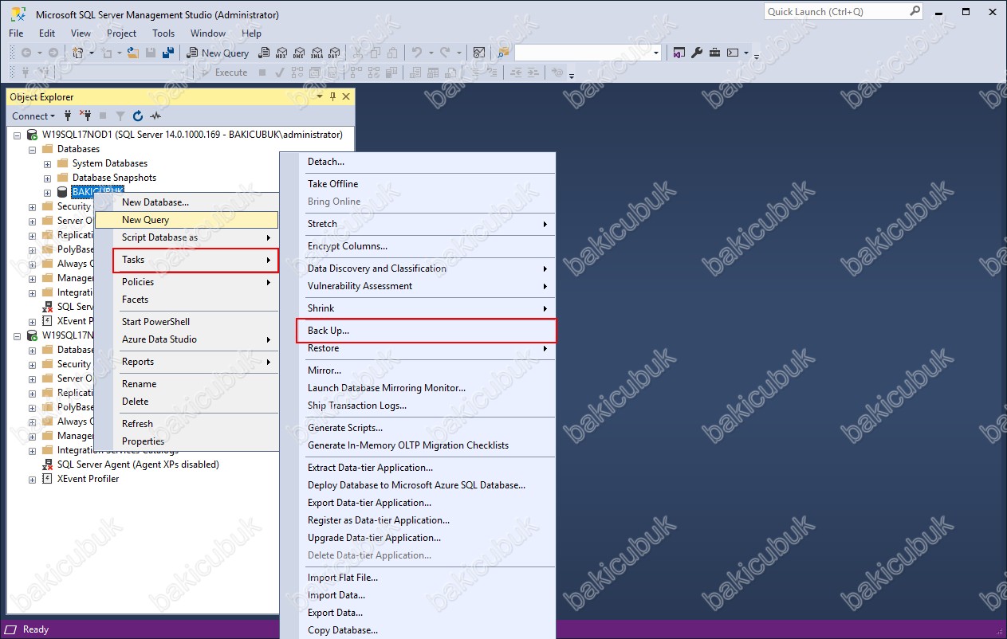The width and height of the screenshot is (1007, 639).
Task: Expand the BAKICUBUK database node
Action: (x=48, y=192)
